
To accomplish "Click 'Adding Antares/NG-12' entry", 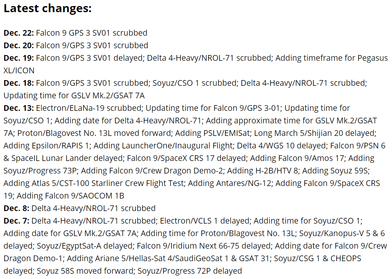I will [x=229, y=183].
